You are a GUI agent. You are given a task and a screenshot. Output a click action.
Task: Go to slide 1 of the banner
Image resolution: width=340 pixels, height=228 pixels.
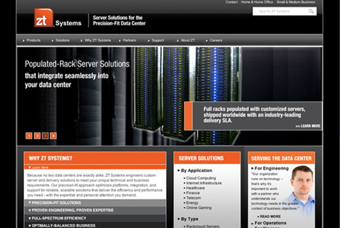coord(29,136)
